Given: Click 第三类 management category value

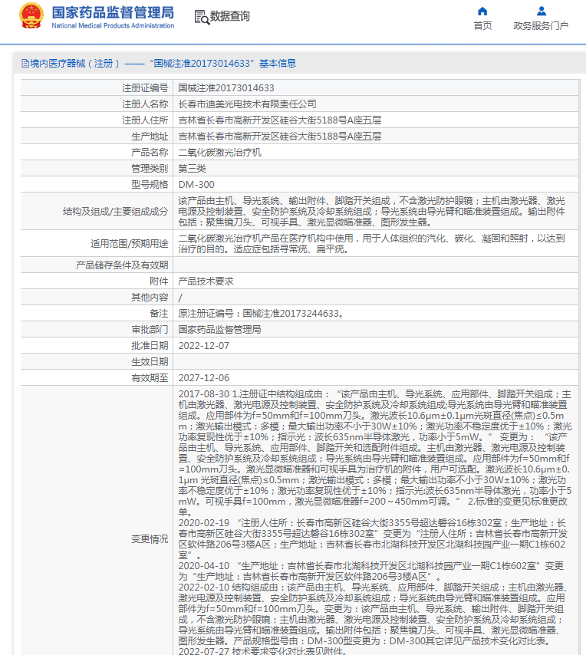Looking at the screenshot, I should (x=192, y=169).
